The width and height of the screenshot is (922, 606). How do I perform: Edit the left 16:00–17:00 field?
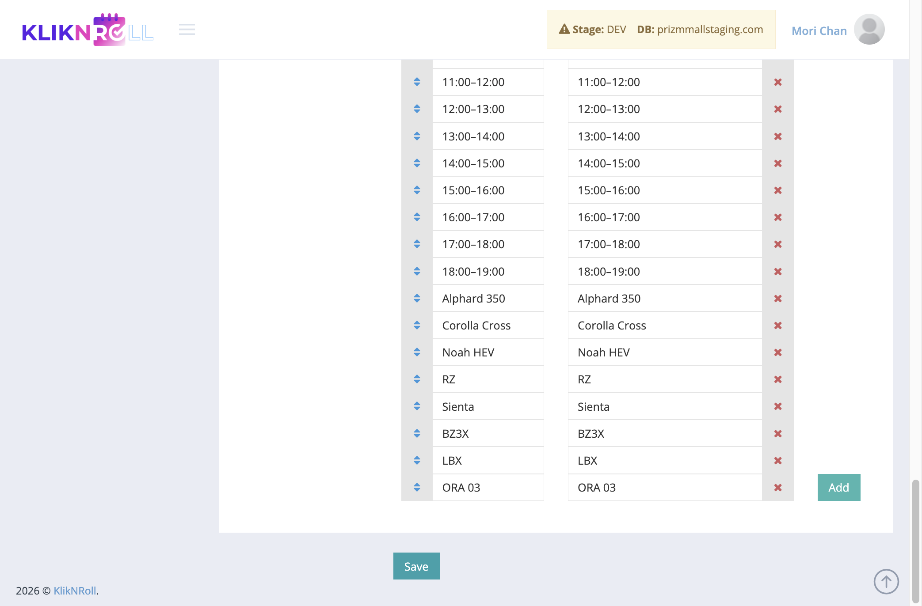point(488,217)
